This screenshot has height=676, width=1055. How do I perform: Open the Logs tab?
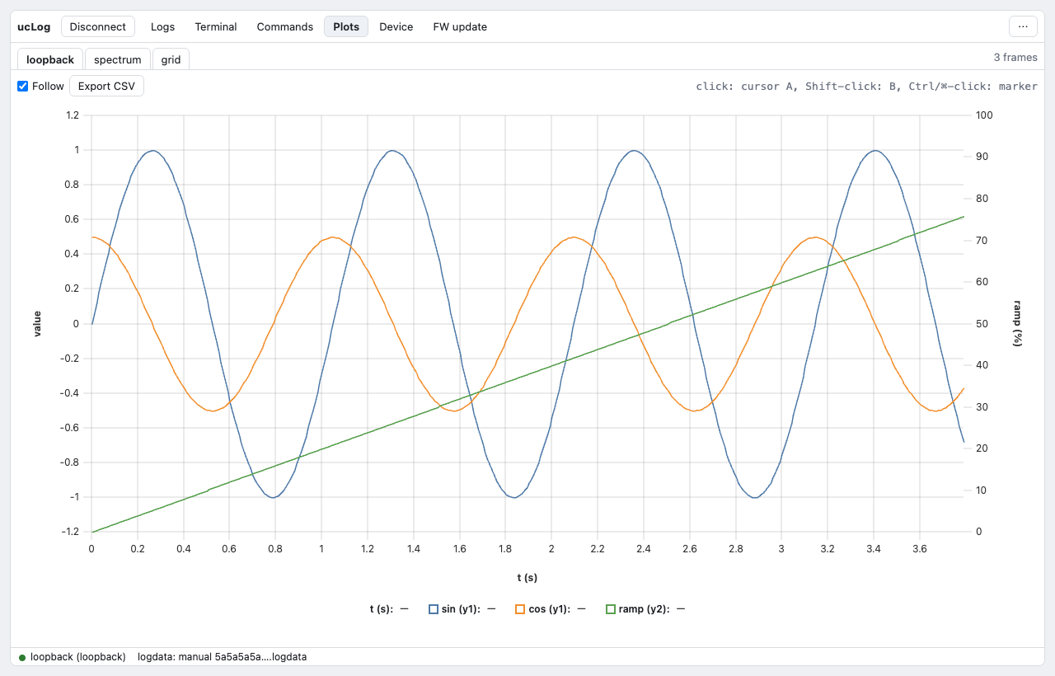[x=163, y=26]
